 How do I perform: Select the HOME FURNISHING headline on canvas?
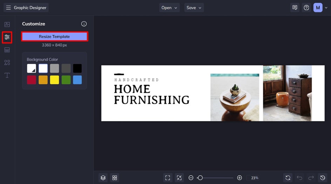[151, 94]
